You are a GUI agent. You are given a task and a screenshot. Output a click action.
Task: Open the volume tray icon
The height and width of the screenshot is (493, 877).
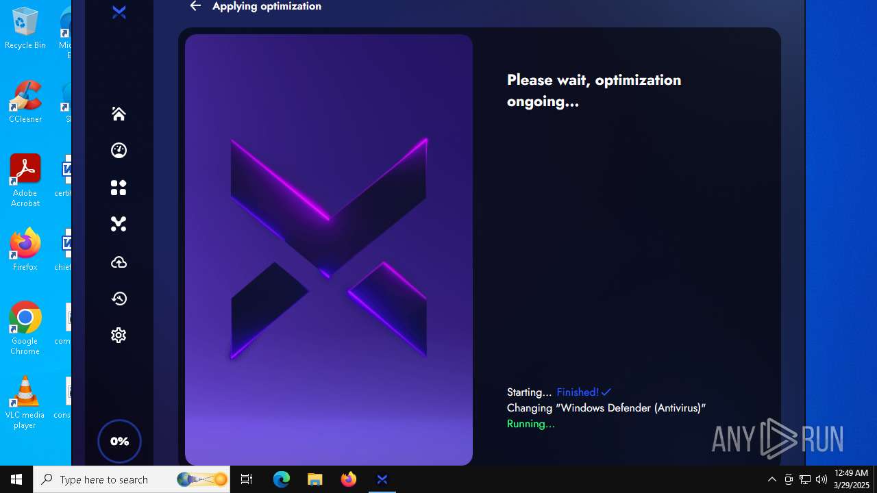[x=822, y=479]
